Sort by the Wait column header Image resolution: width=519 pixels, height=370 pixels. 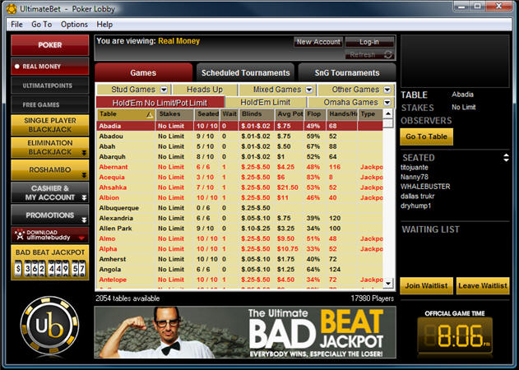229,113
